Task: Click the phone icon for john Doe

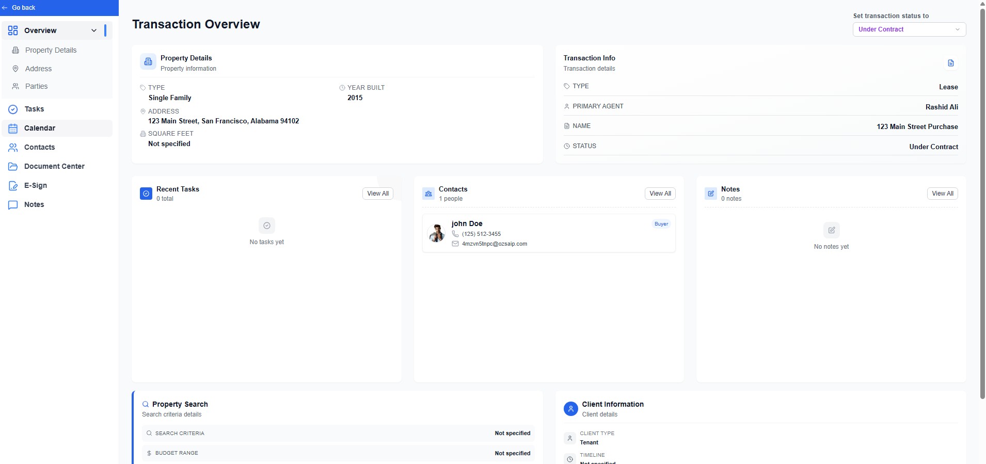Action: pyautogui.click(x=455, y=234)
